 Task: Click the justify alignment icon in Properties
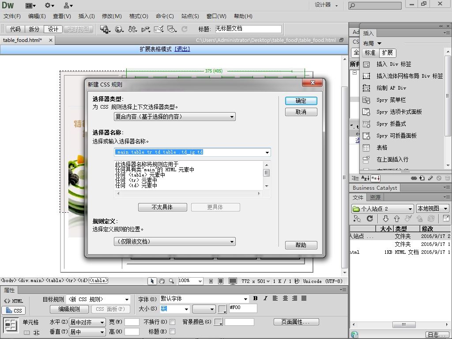tap(304, 298)
